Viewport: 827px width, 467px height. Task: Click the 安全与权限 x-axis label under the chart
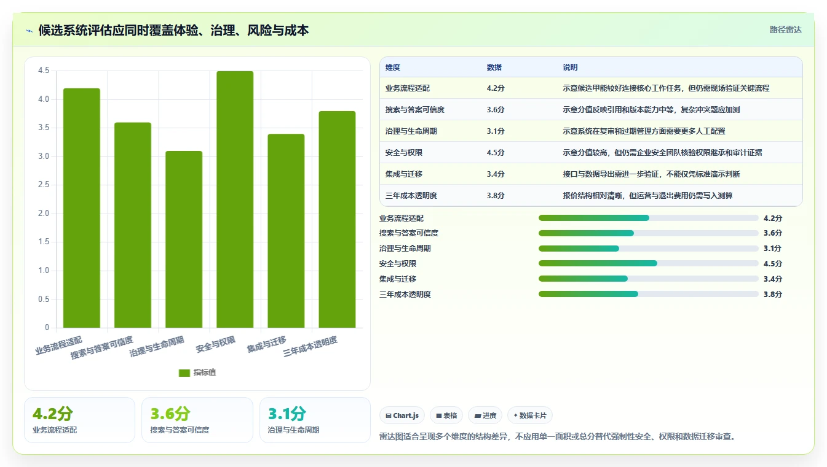216,344
